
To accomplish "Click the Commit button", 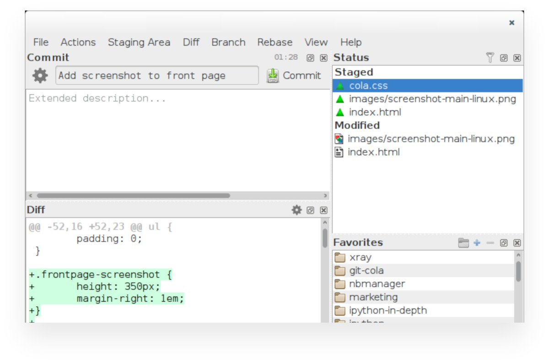I will coord(295,76).
